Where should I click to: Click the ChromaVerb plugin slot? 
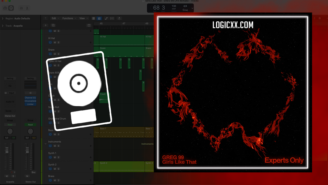[x=30, y=101]
